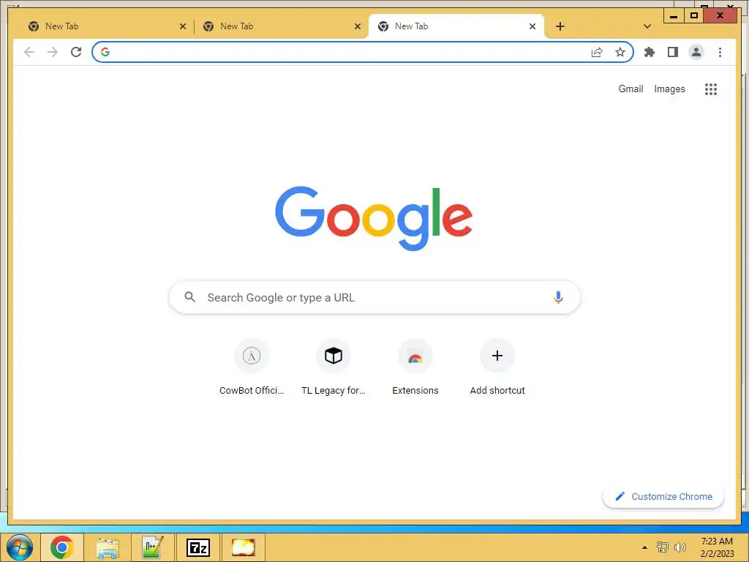Open the Windows Start button
This screenshot has height=562, width=749.
click(20, 547)
